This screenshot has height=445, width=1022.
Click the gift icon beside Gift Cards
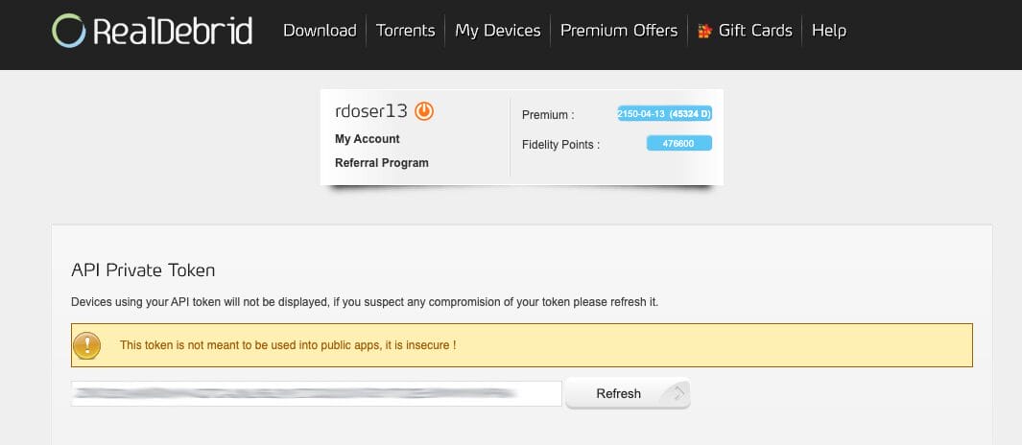point(704,31)
